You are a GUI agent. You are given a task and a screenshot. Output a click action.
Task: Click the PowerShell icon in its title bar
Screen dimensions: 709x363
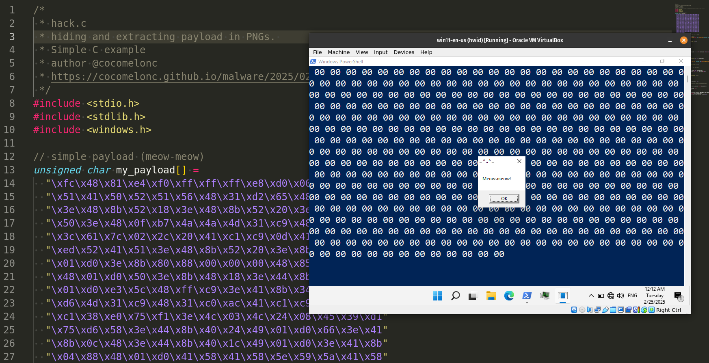pyautogui.click(x=313, y=61)
